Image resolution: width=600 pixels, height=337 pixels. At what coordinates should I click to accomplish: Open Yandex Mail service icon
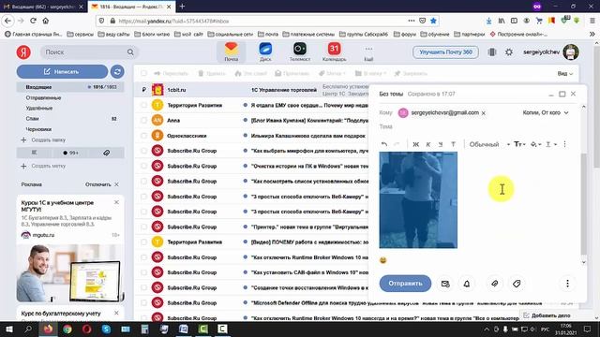(x=232, y=51)
